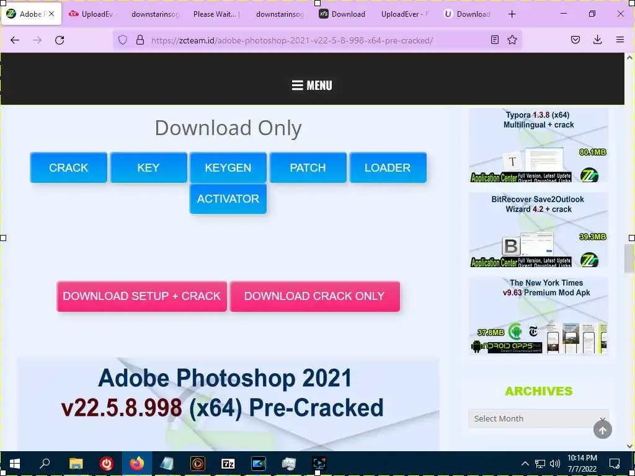Screen dimensions: 635x476
Task: Switch to the first downstarinsog tab
Action: (155, 14)
